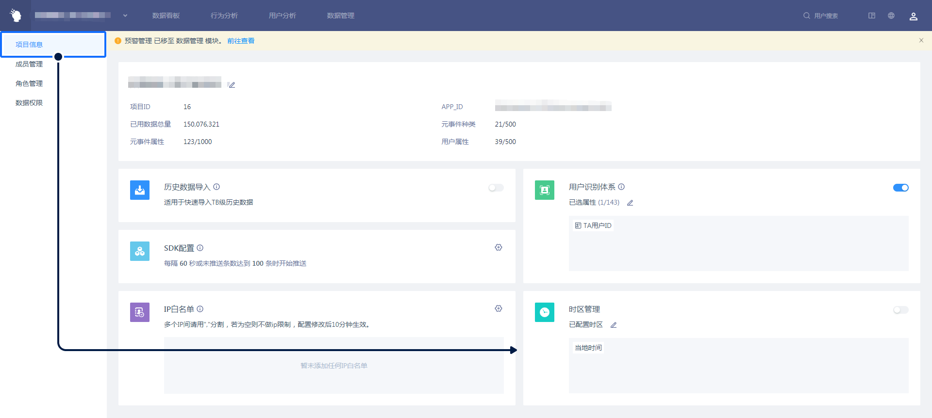Open the book/docs icon in top bar

click(872, 16)
